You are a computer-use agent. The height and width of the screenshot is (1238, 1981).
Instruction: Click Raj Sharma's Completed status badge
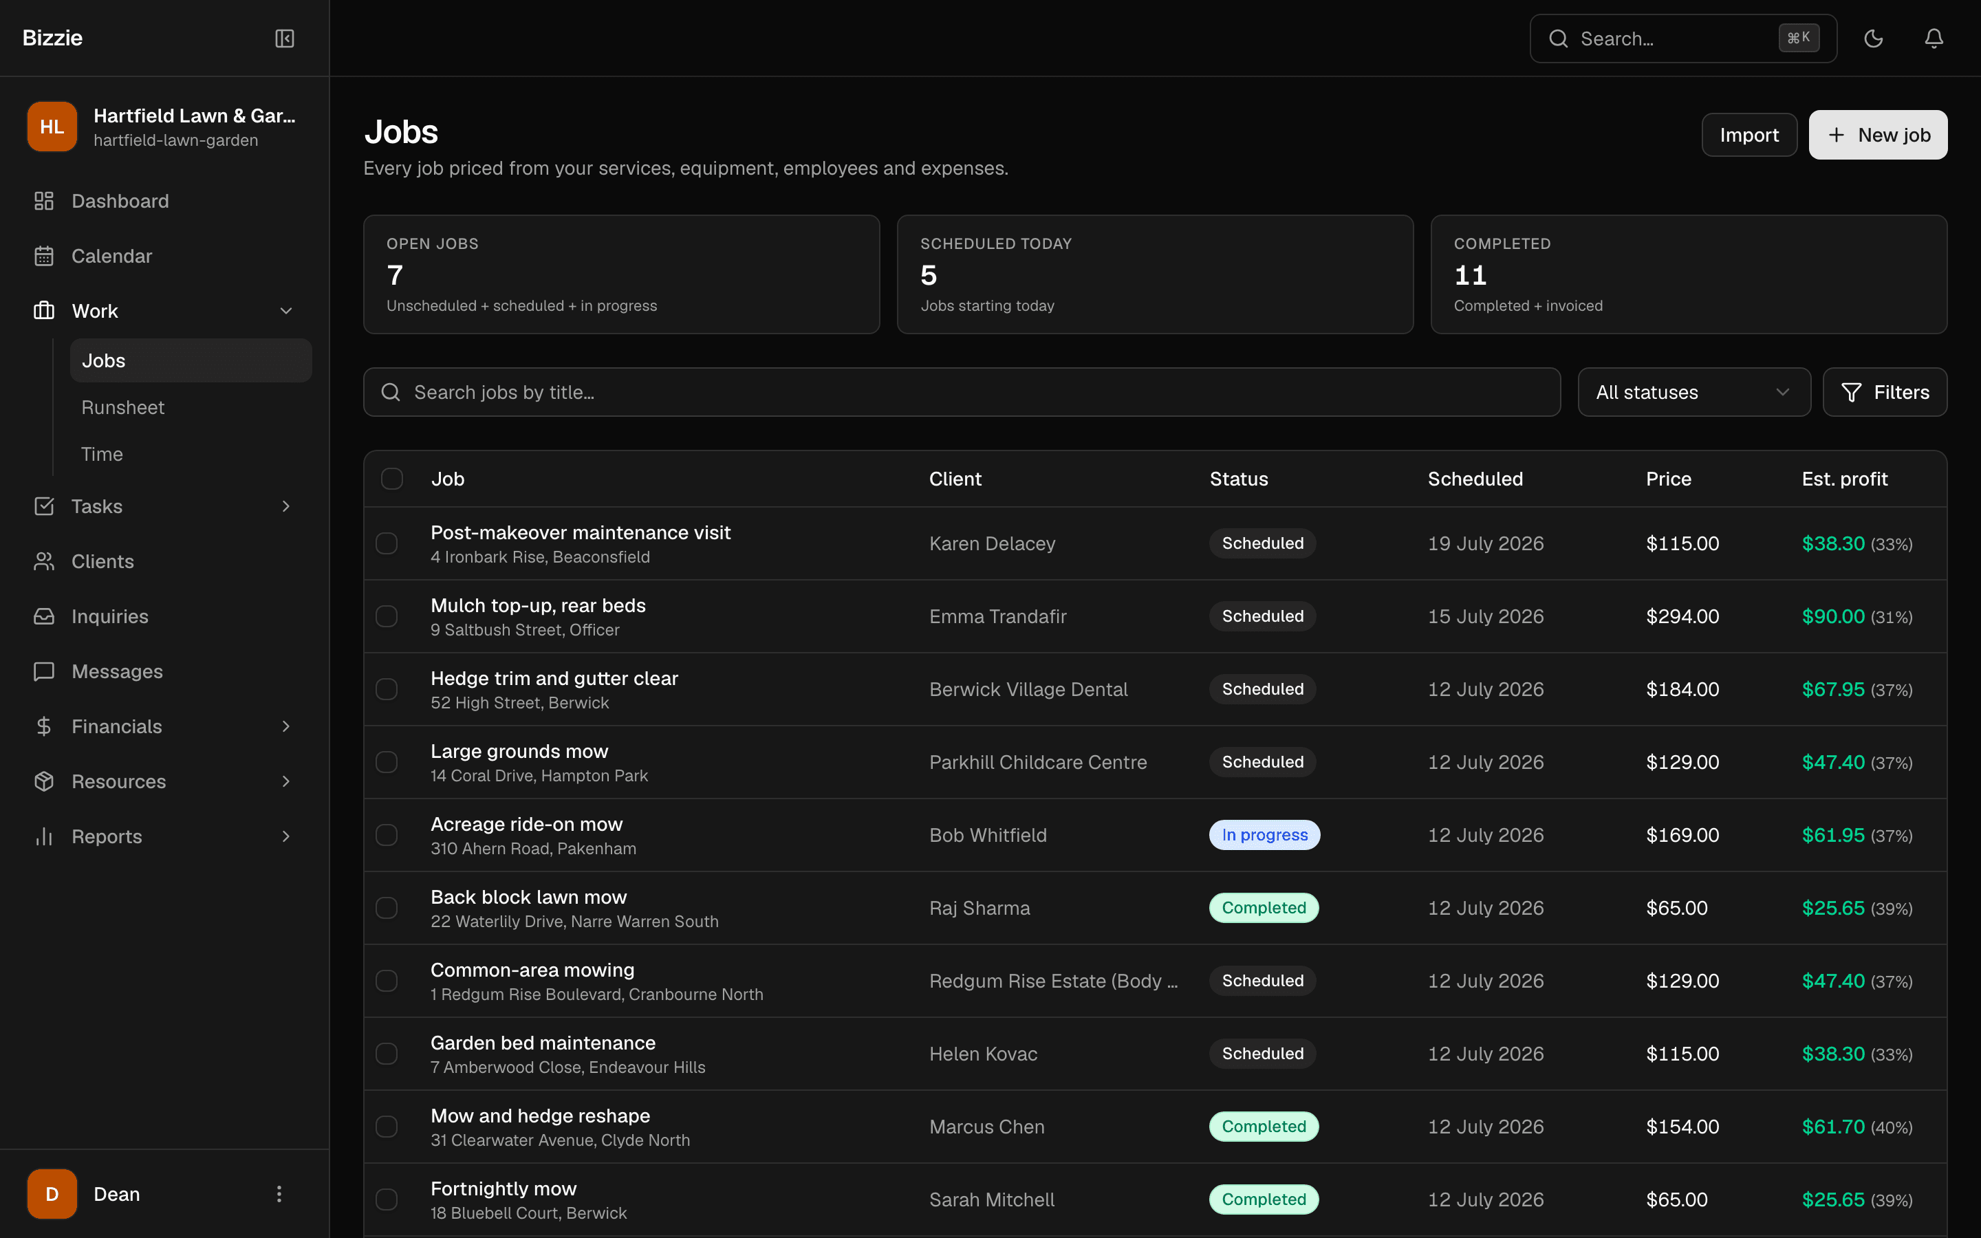pyautogui.click(x=1263, y=908)
